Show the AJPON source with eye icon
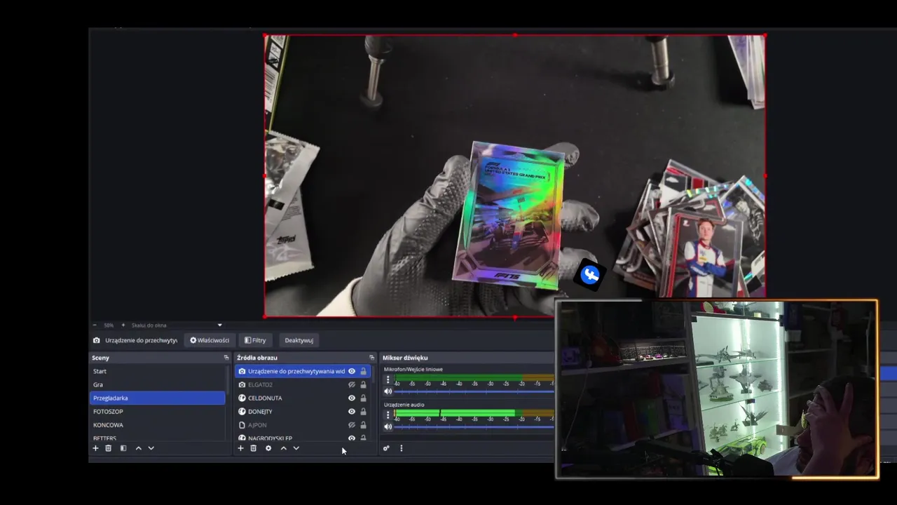The image size is (897, 505). (x=352, y=424)
